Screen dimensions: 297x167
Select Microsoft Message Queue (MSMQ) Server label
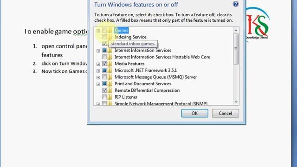pyautogui.click(x=156, y=77)
